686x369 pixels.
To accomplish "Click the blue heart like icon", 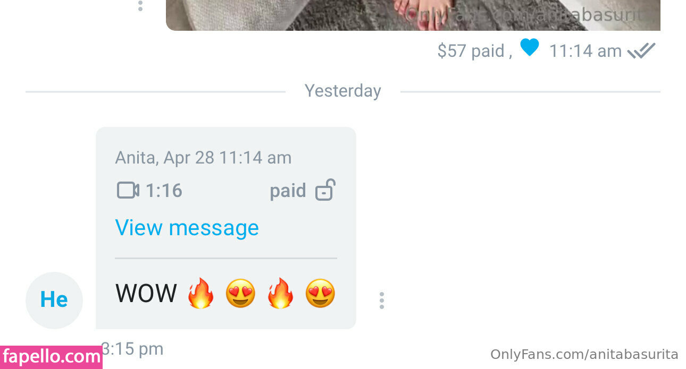I will (x=530, y=48).
